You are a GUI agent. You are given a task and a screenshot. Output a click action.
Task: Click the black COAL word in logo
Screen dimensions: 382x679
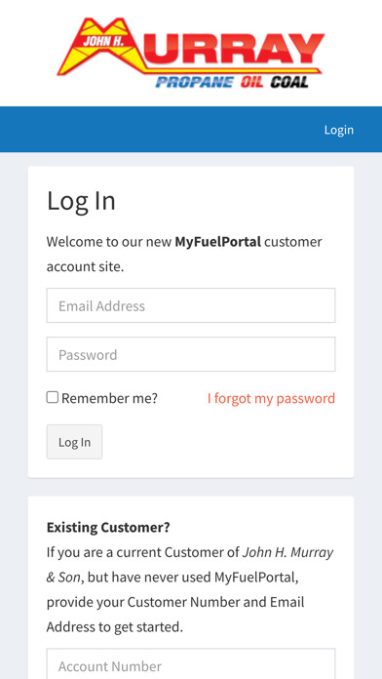(289, 81)
